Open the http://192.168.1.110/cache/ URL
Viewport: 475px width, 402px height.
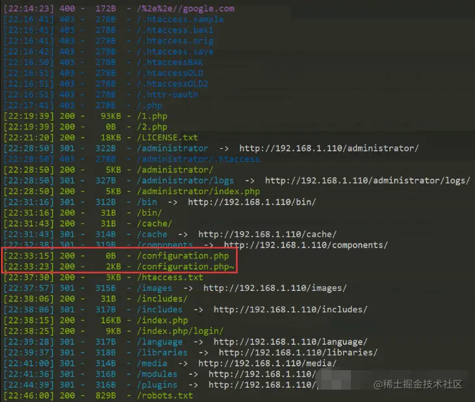[268, 234]
